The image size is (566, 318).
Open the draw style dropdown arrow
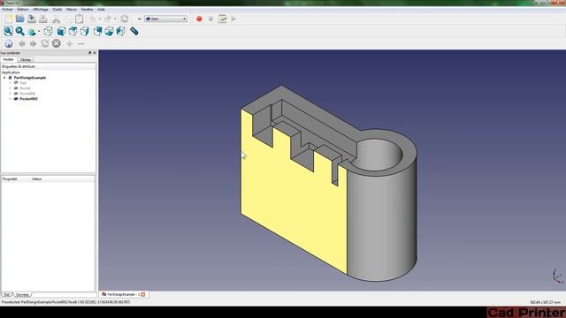click(39, 32)
